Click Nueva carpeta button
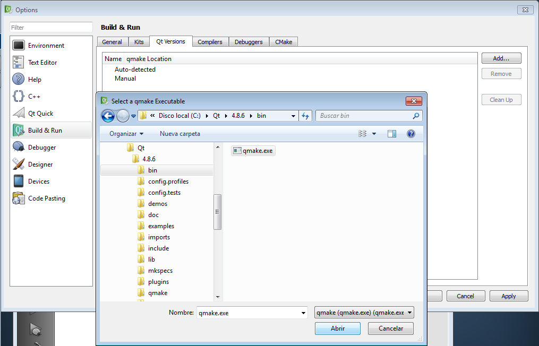539x346 pixels. (x=180, y=134)
